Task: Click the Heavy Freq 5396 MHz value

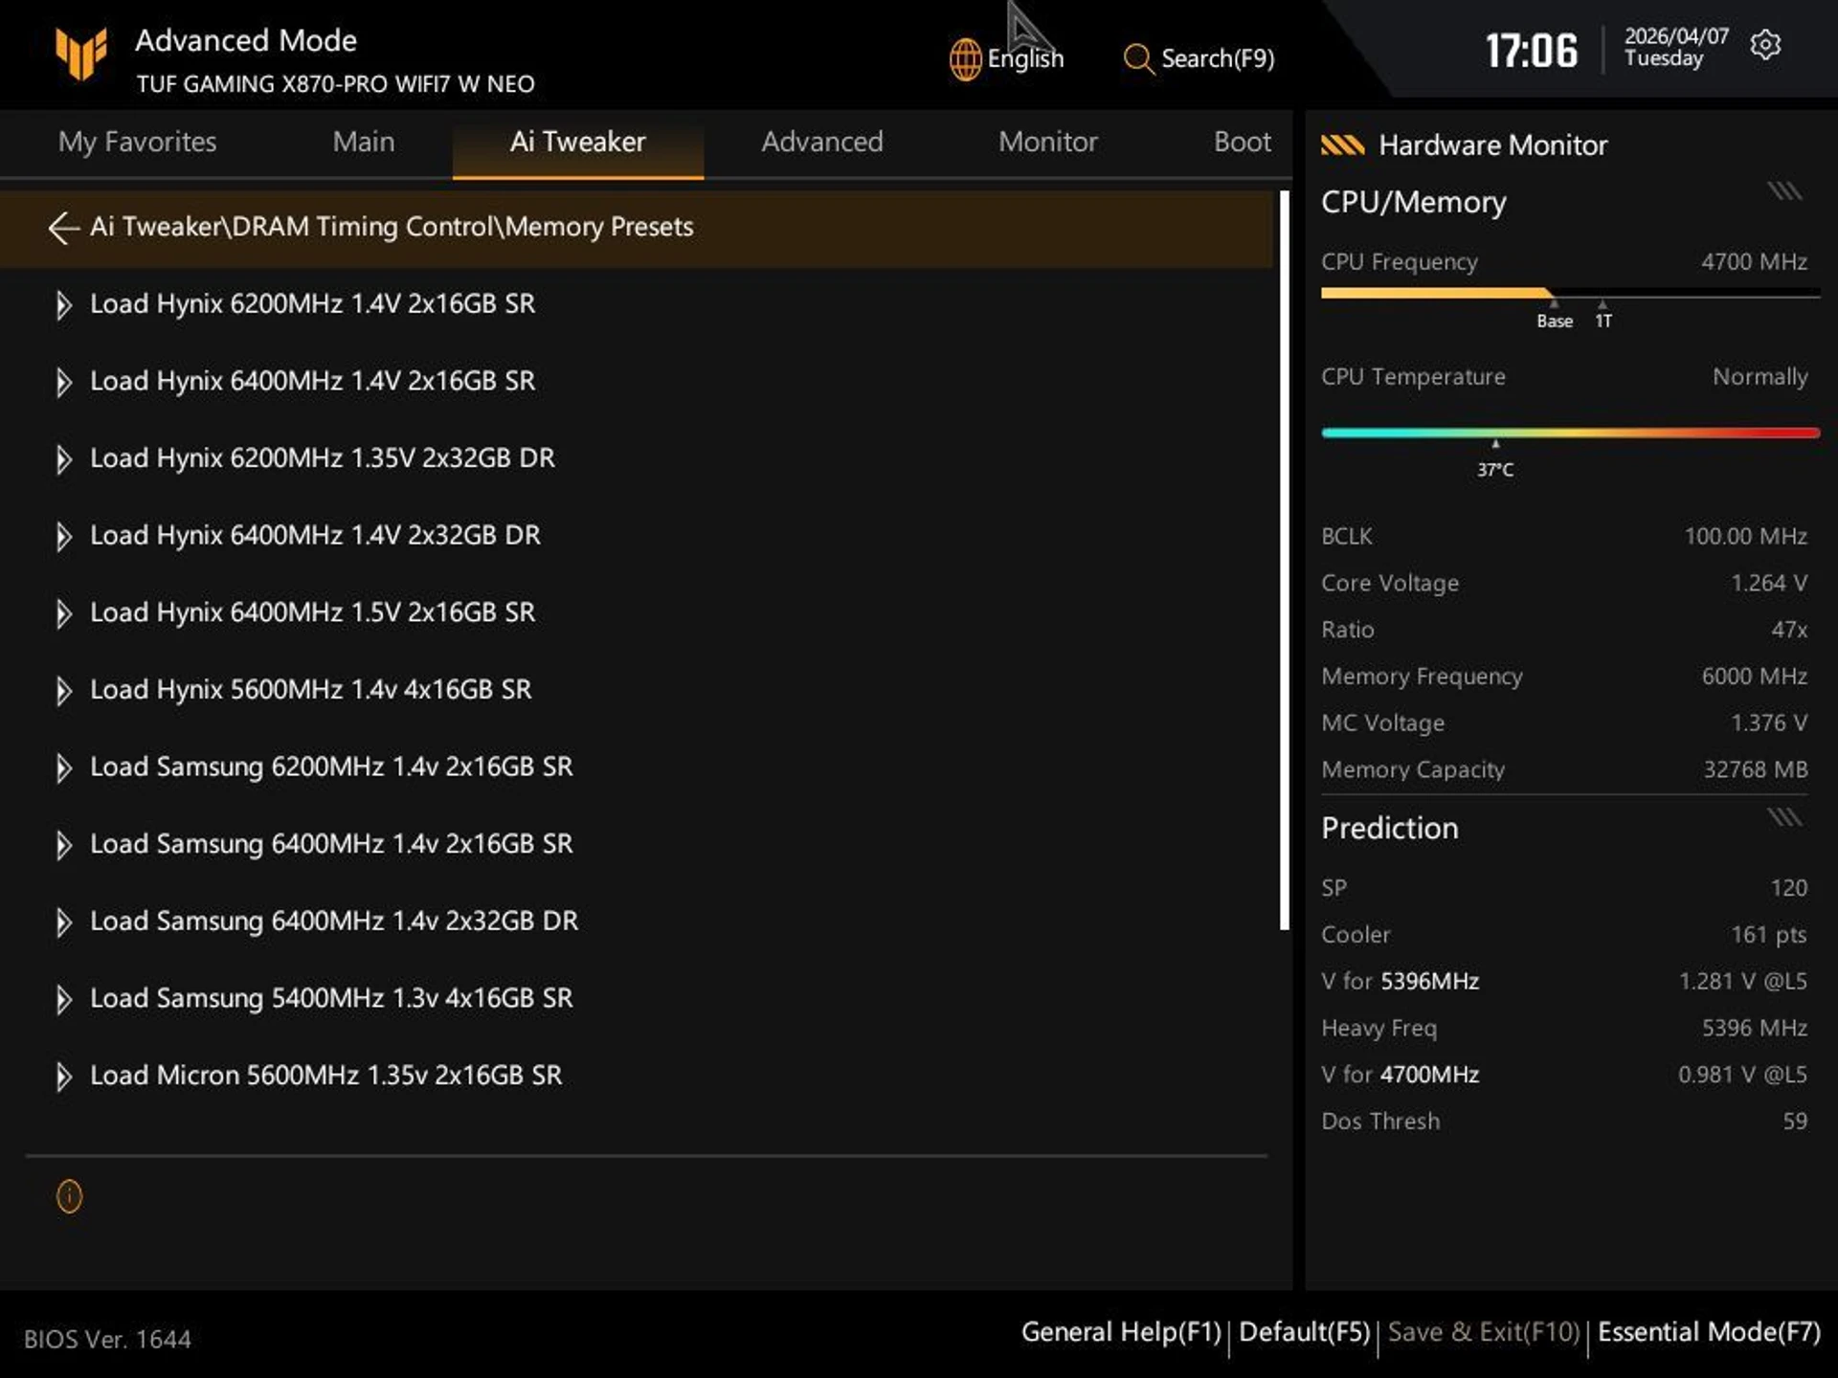Action: pos(1754,1029)
